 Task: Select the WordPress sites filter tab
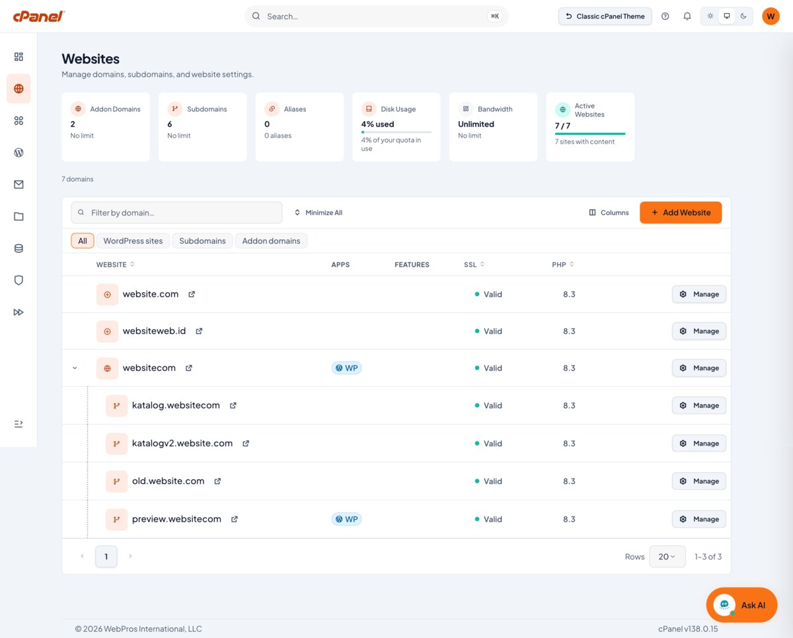pos(133,241)
